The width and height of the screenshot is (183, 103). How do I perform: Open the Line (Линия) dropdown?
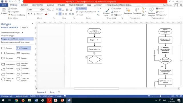(116, 12)
